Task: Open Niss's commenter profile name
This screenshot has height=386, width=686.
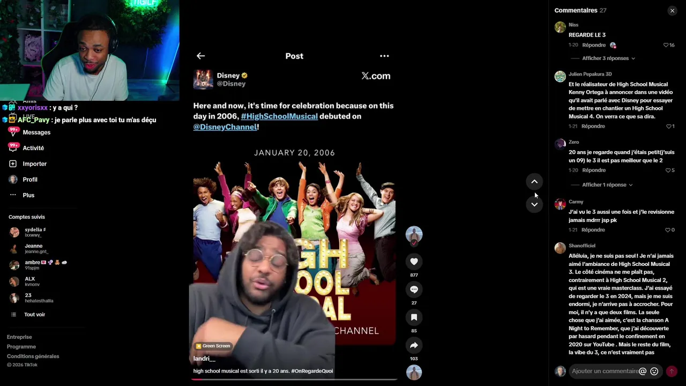Action: 573,25
